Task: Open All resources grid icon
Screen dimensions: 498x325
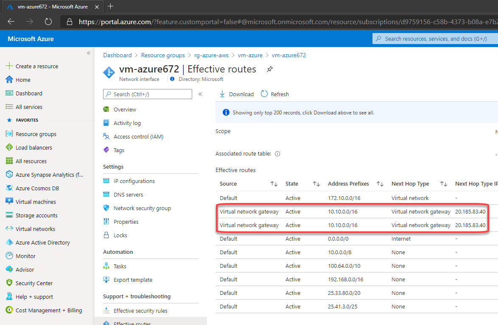Action: point(9,161)
